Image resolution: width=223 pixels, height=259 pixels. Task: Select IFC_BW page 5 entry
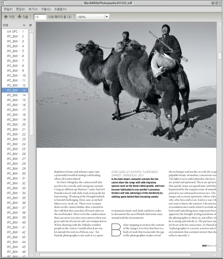15,51
